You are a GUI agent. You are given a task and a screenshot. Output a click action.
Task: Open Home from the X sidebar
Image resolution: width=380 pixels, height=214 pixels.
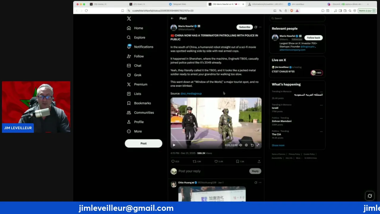tap(135, 28)
